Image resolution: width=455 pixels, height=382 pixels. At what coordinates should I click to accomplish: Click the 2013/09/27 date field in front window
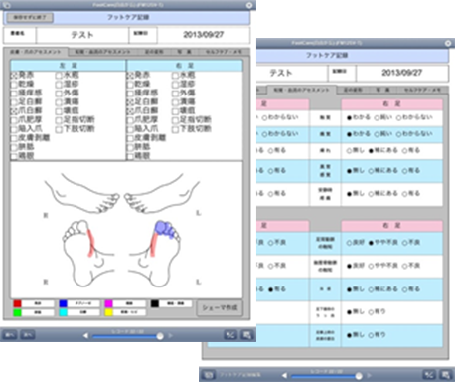[204, 35]
